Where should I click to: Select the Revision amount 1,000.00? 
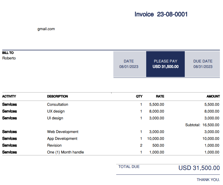click(212, 145)
